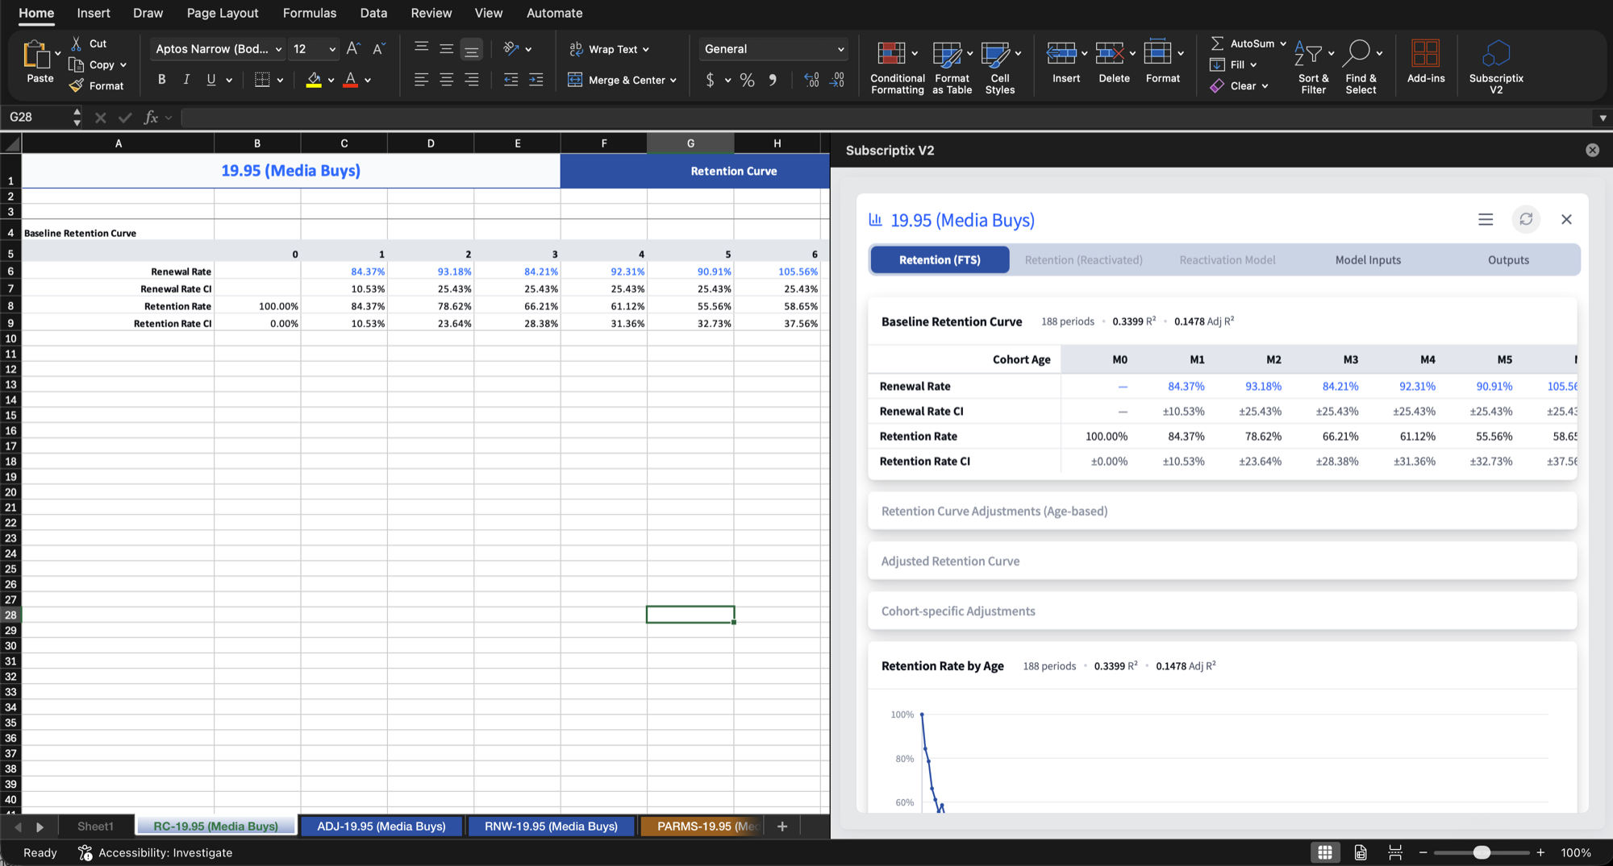This screenshot has height=866, width=1613.
Task: Open Conditional Formatting
Action: [897, 67]
